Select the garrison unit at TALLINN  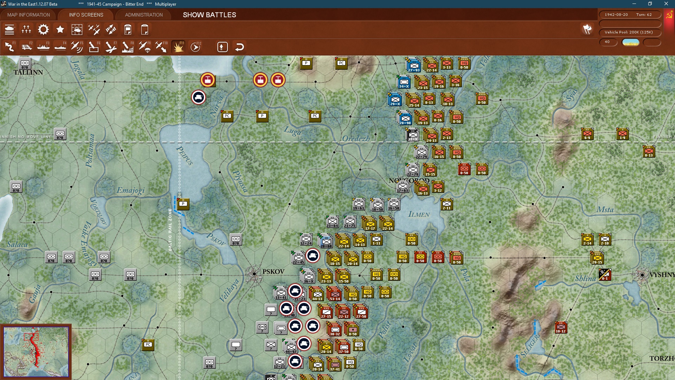click(25, 63)
